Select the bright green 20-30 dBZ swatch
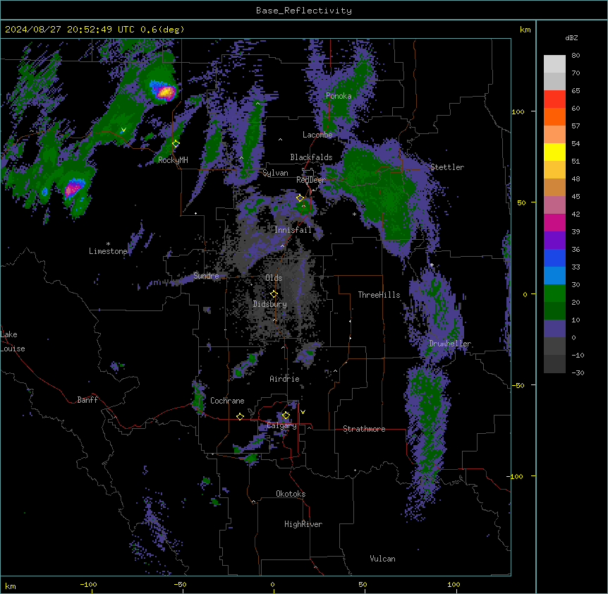Image resolution: width=608 pixels, height=594 pixels. 554,293
